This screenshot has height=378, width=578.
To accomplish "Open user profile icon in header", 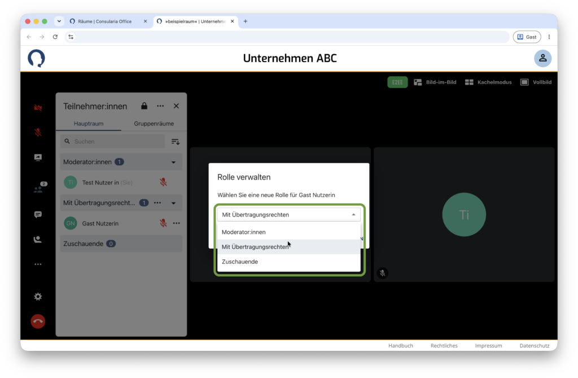I will coord(542,58).
